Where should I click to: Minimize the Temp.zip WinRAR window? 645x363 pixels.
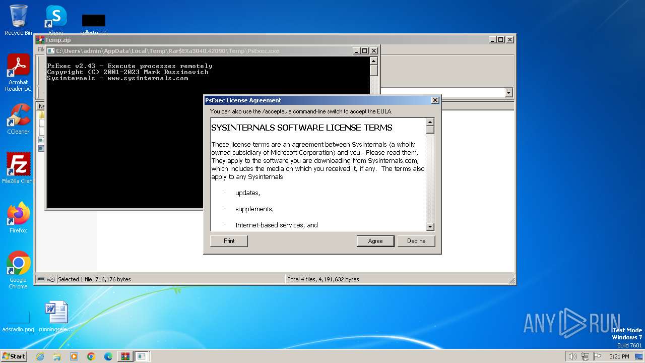(492, 40)
